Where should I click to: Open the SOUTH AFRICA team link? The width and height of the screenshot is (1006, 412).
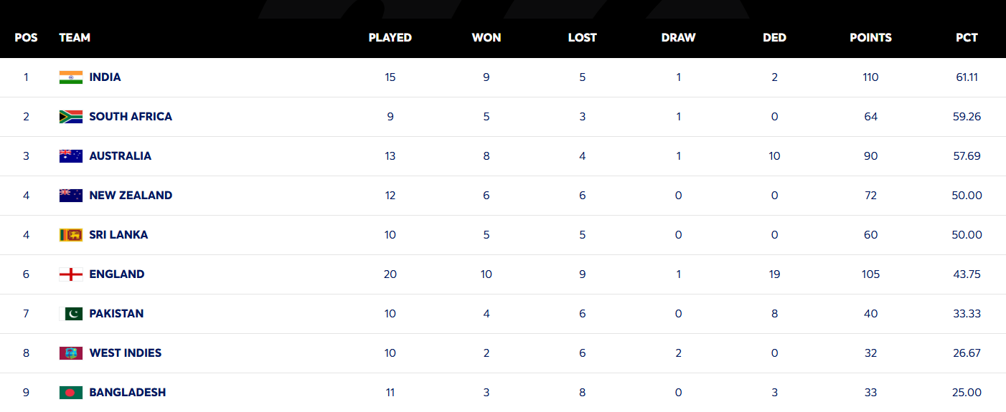(131, 117)
